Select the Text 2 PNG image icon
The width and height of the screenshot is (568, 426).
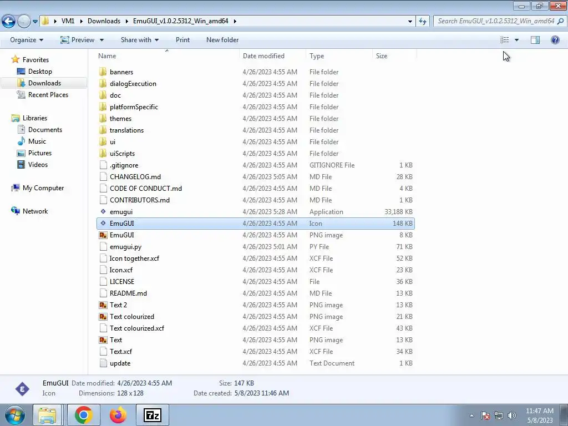tap(103, 305)
